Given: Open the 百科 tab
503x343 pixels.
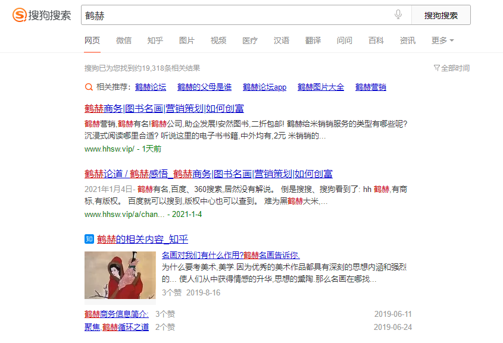Looking at the screenshot, I should tap(376, 40).
